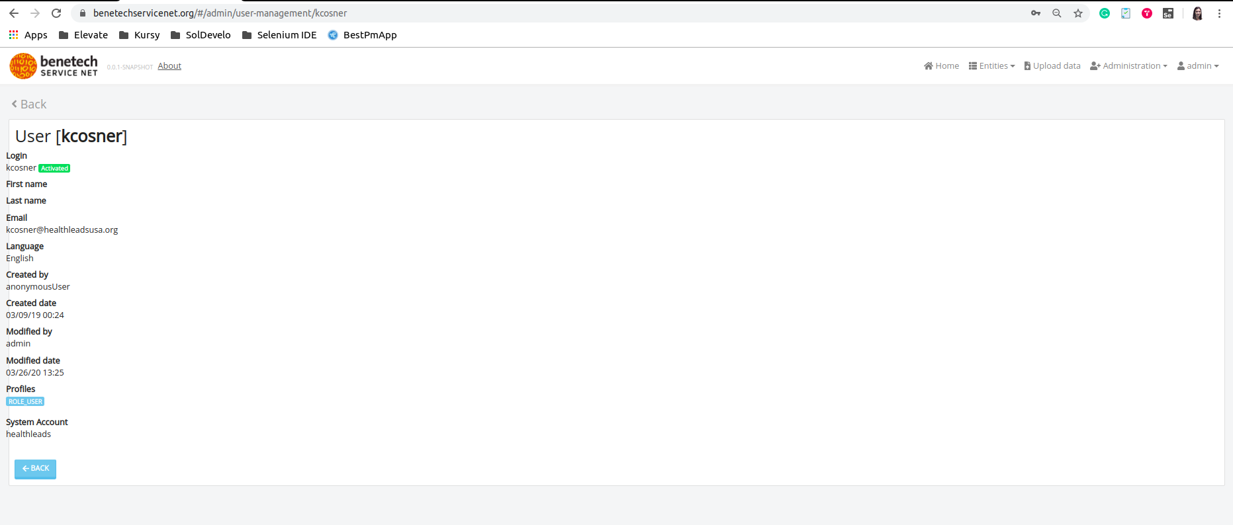
Task: Open the Chrome profile avatar
Action: click(1197, 13)
